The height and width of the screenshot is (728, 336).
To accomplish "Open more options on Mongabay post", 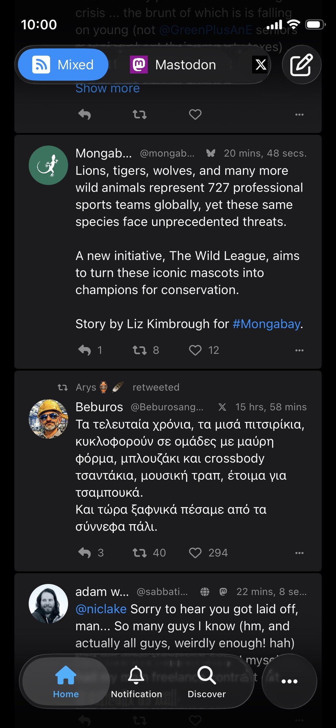I will click(299, 350).
